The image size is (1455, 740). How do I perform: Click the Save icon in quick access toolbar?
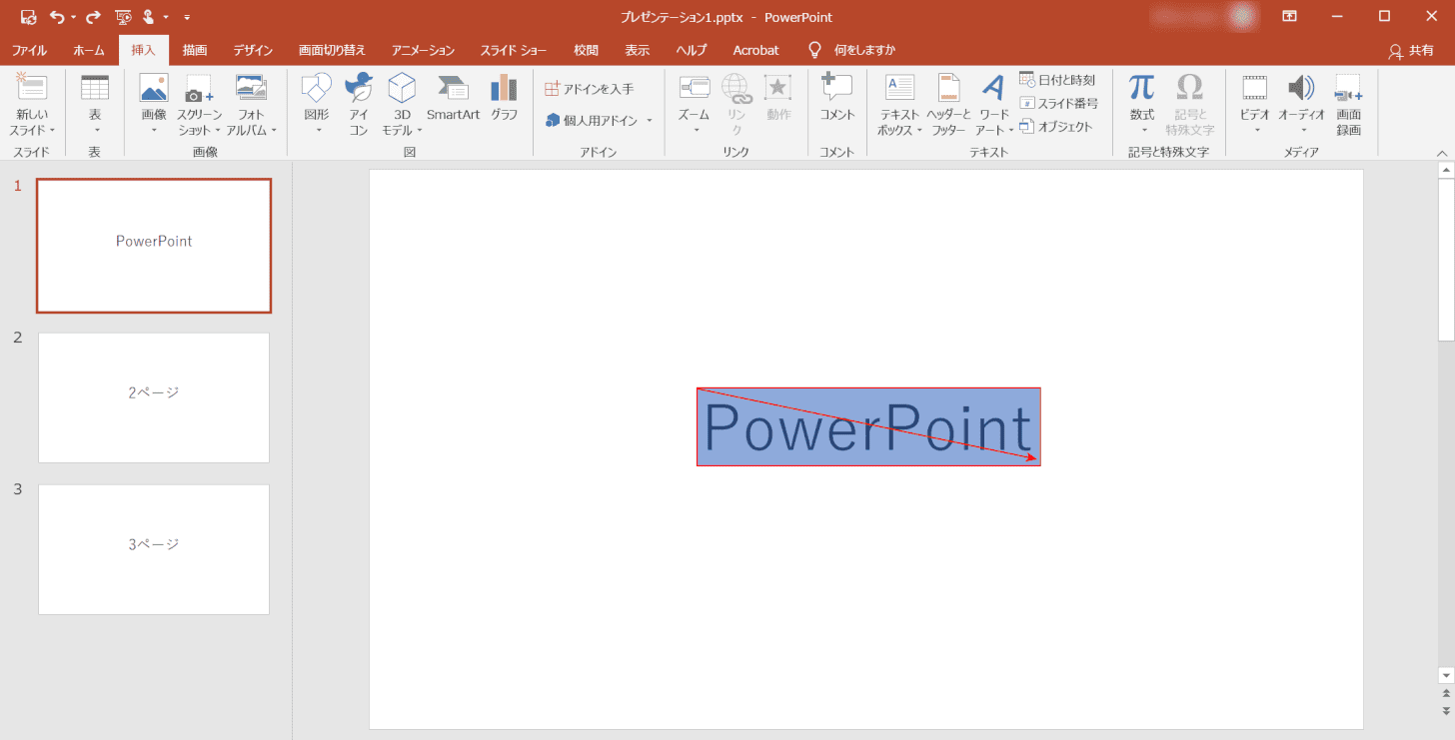[x=29, y=17]
